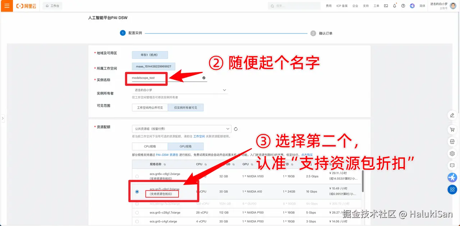Open the account avatar menu
The width and height of the screenshot is (460, 226).
453,6
